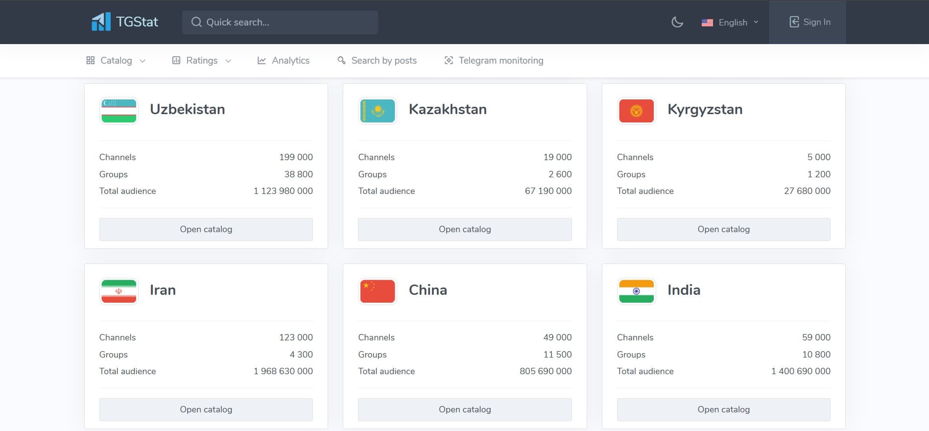Screen dimensions: 929x431
Task: Toggle dark mode with the moon icon
Action: click(677, 22)
